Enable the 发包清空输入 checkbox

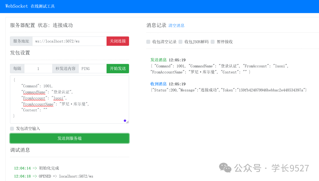click(12, 129)
